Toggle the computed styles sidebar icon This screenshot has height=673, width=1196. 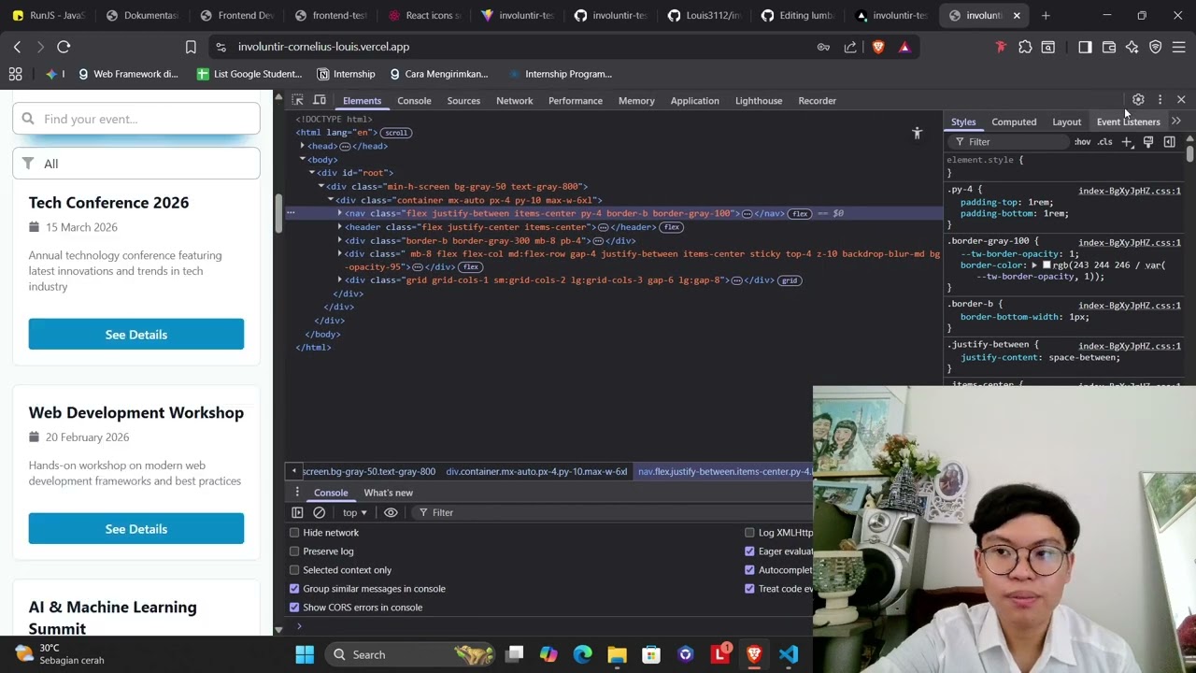(1169, 142)
